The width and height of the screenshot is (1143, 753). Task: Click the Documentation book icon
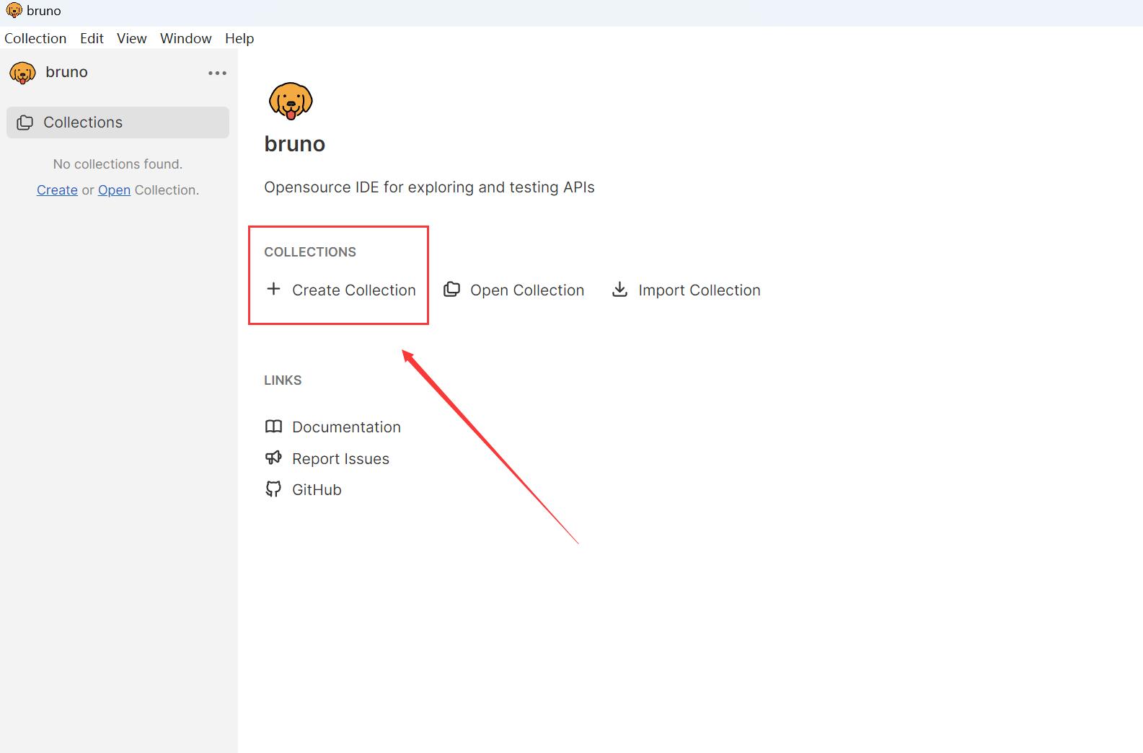tap(273, 427)
